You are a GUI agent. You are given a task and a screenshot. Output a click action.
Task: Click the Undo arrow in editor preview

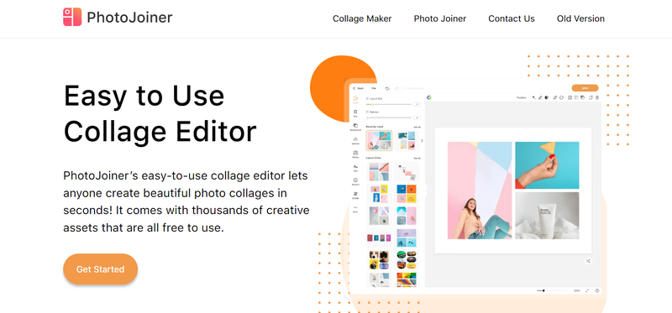(387, 89)
